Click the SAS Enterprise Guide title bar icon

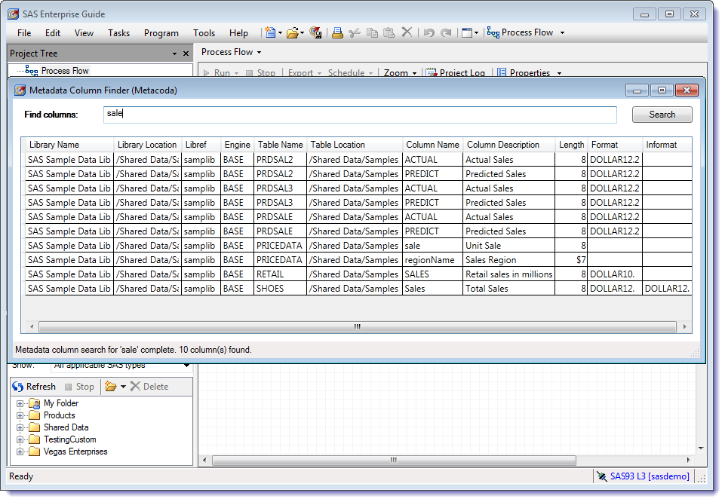14,14
